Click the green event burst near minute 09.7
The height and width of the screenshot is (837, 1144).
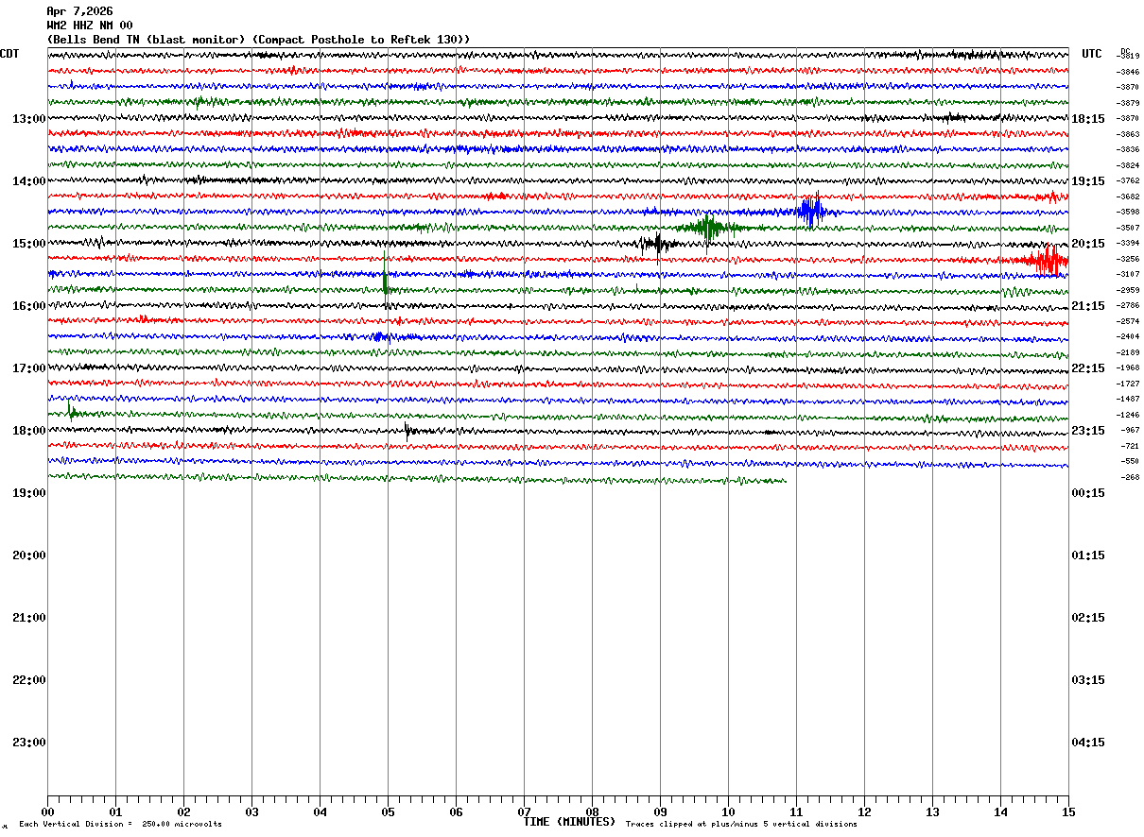click(x=707, y=227)
